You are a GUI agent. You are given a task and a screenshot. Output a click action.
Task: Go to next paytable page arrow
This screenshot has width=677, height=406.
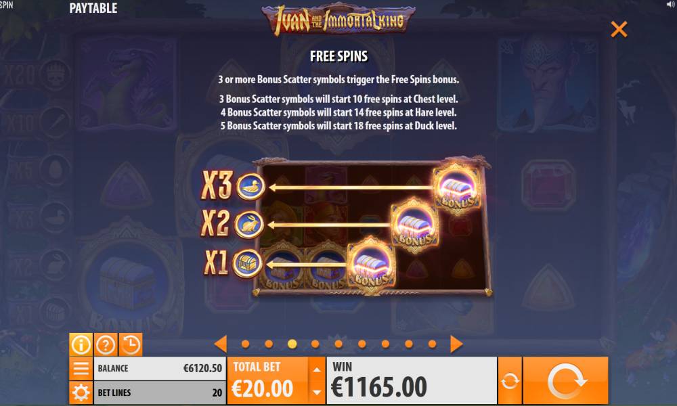[456, 344]
